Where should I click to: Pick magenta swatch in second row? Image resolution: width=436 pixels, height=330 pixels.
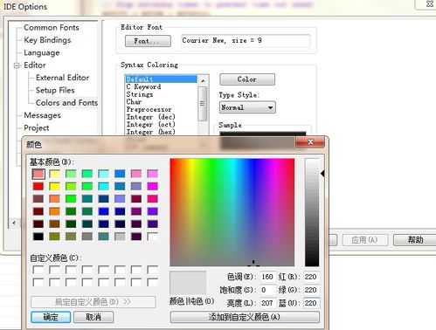coord(152,186)
